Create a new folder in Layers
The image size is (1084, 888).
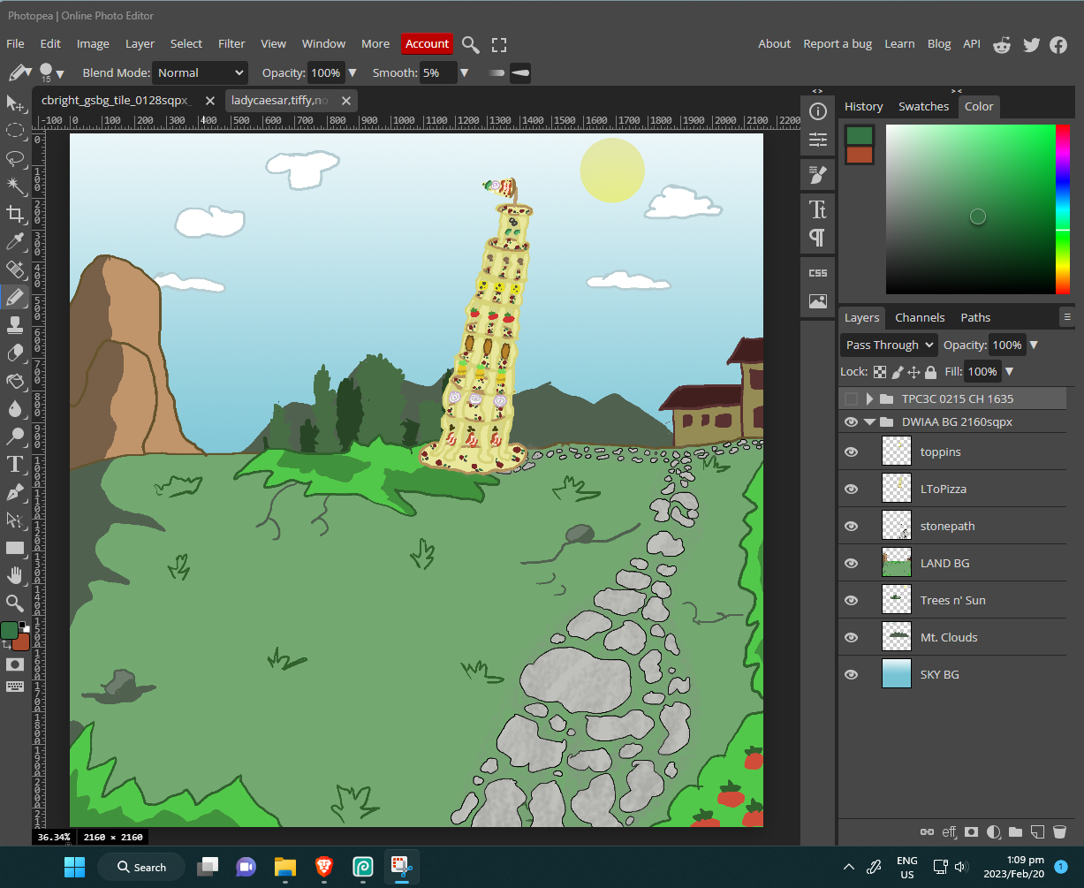point(1015,831)
